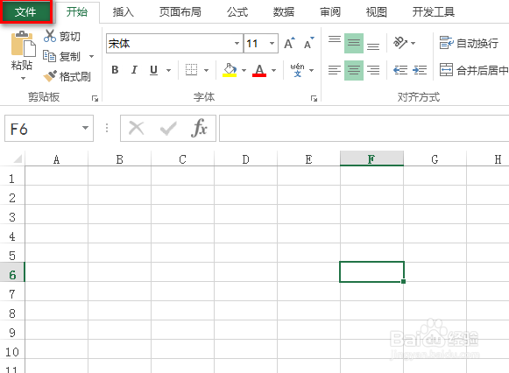Click the wén phonetic guide icon

click(297, 70)
